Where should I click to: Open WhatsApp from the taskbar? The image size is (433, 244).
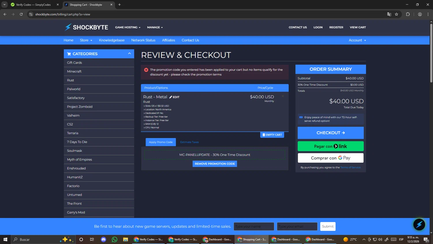(115, 239)
